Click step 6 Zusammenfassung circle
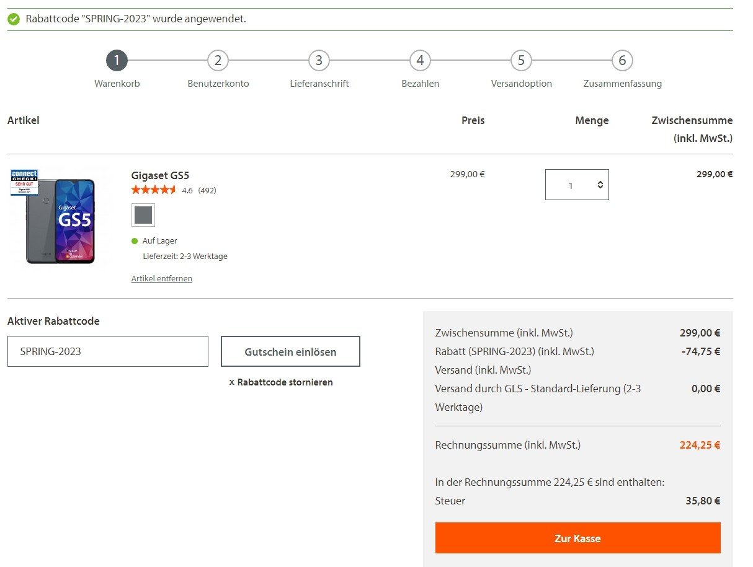753x567 pixels. [622, 61]
